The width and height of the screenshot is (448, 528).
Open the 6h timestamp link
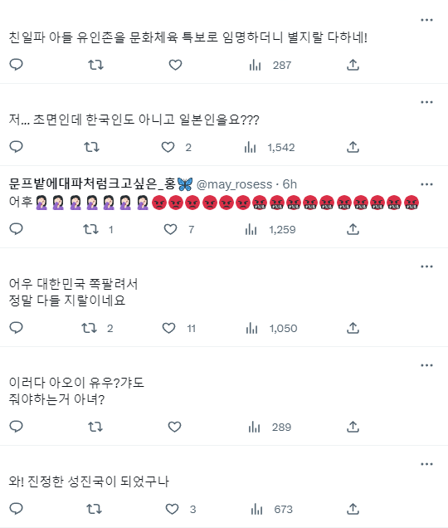(x=290, y=184)
